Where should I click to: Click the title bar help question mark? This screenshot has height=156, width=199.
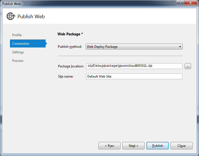point(180,3)
